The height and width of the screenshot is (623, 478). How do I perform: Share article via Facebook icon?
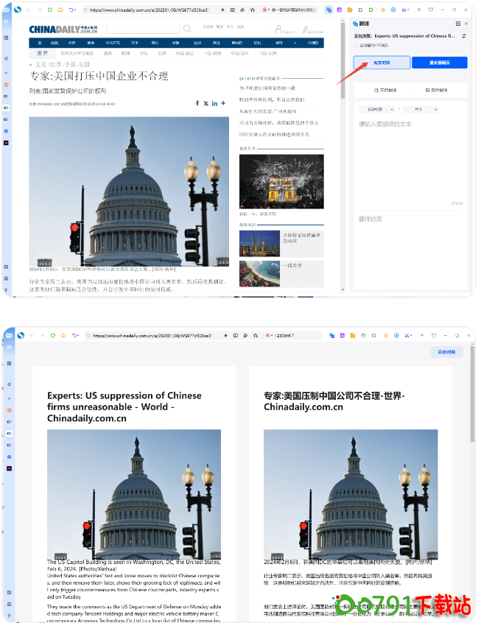[x=197, y=103]
